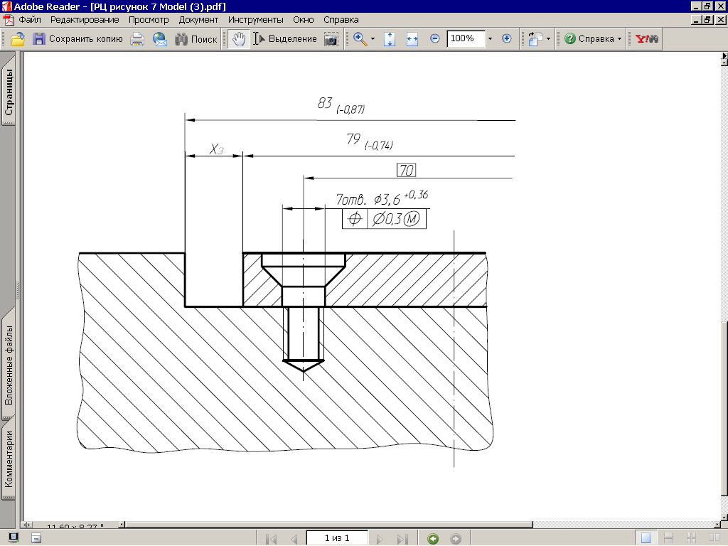Select the Snapshot camera tool
Screen dimensions: 728x546
331,39
